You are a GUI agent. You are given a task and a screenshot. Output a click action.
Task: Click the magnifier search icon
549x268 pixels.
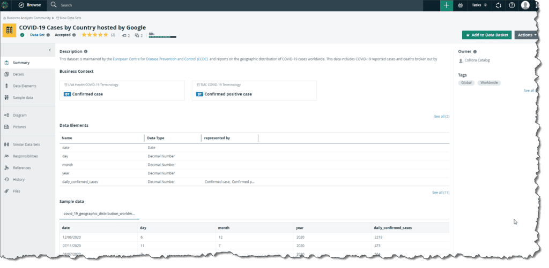[x=54, y=5]
